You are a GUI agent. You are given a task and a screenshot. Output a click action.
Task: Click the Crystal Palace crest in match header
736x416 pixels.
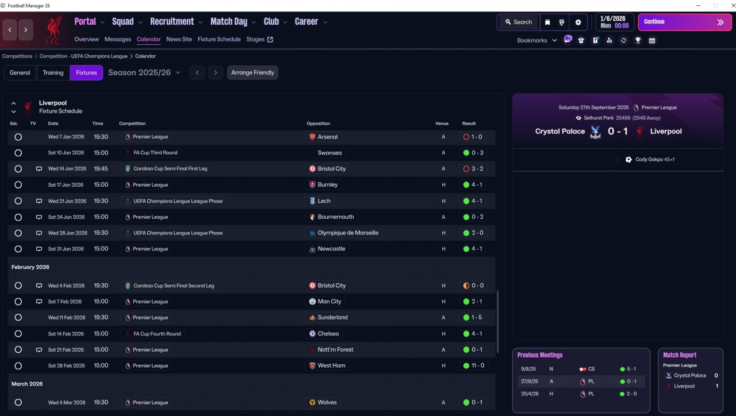click(596, 132)
